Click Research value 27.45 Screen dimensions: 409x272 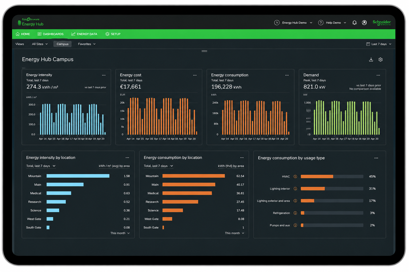click(x=240, y=202)
